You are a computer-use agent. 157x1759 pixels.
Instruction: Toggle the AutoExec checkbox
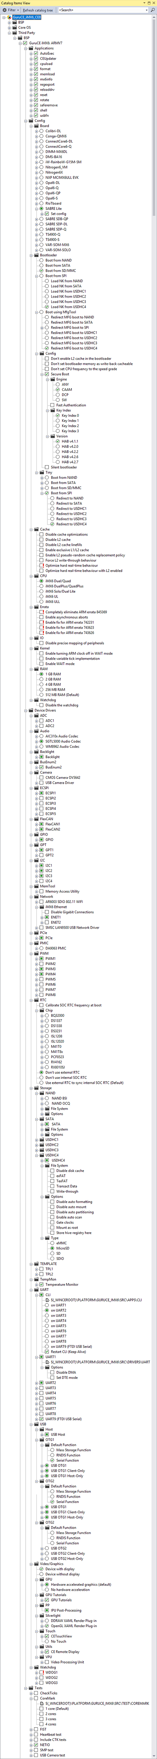point(37,53)
